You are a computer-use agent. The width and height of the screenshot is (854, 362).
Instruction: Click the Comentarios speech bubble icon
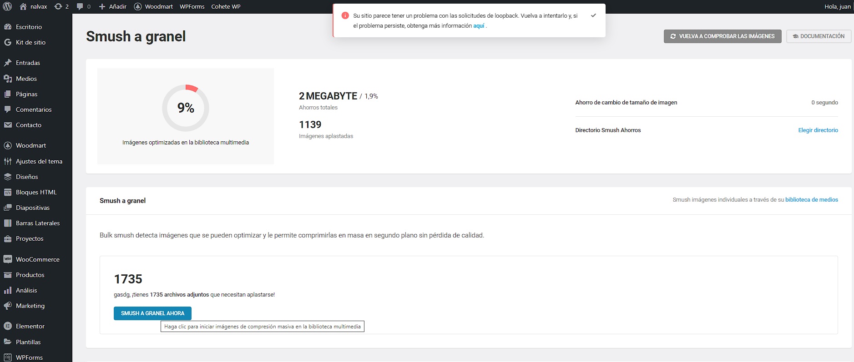(8, 109)
